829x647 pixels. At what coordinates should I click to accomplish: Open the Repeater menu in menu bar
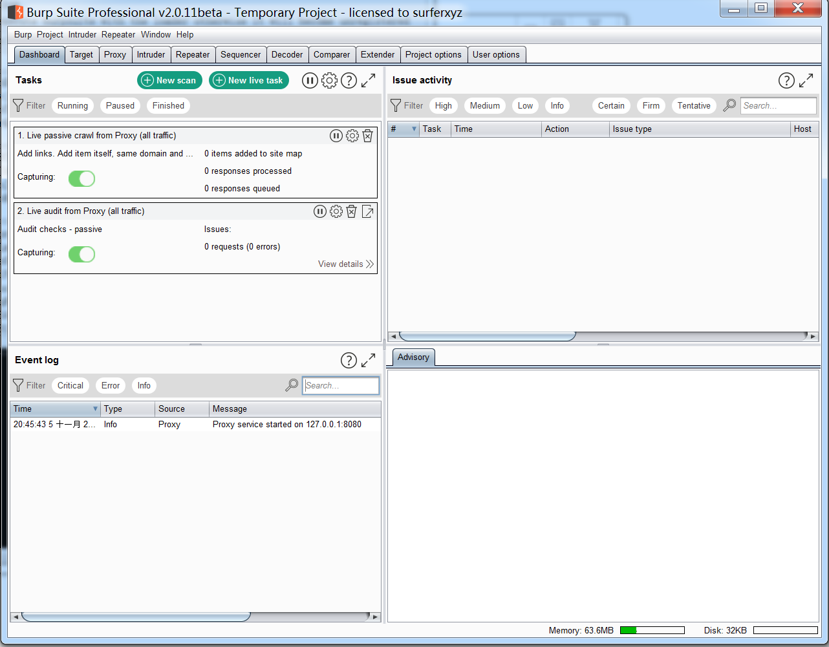118,34
